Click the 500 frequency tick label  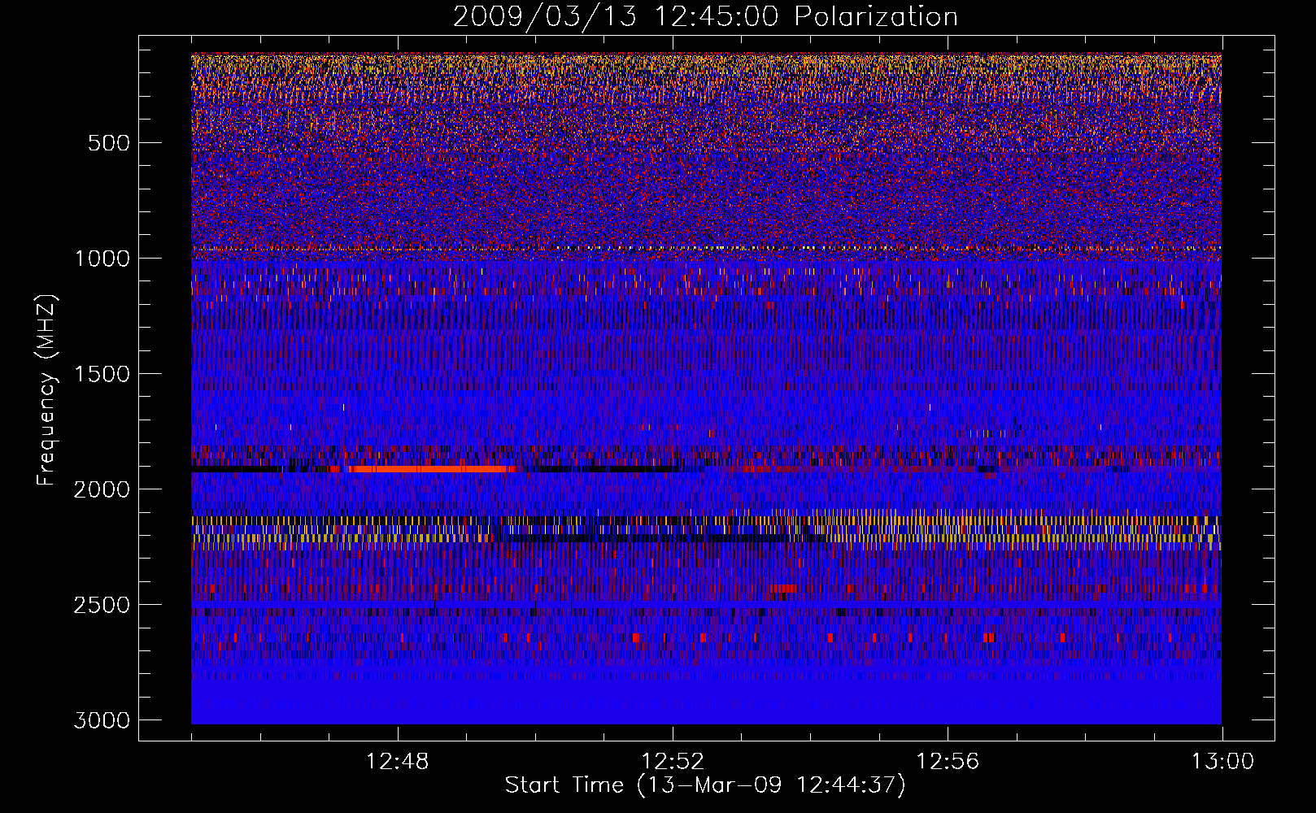[108, 143]
